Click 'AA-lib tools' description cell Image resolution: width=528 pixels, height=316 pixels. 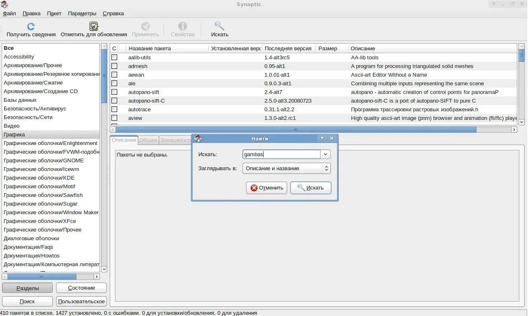tap(365, 57)
